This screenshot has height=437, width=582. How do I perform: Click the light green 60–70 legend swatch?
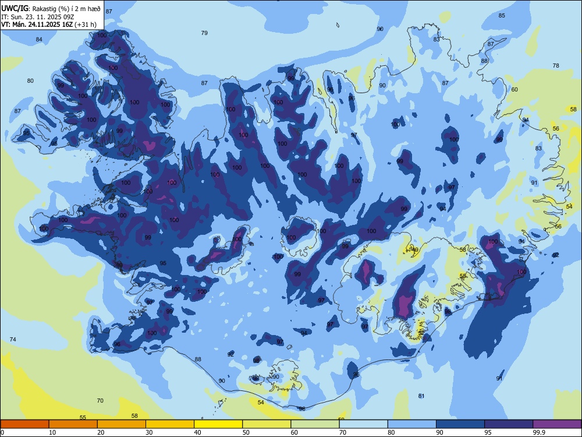315,424
